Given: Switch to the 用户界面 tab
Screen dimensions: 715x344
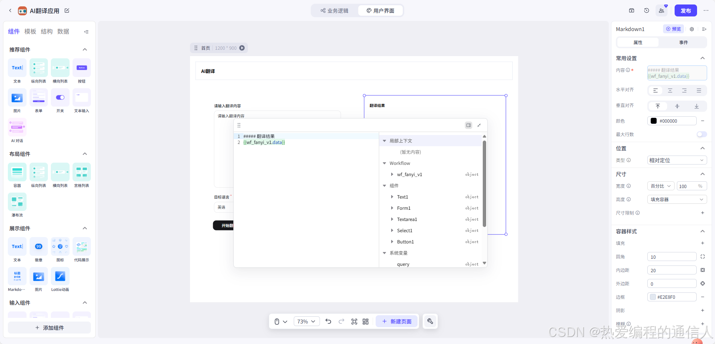Looking at the screenshot, I should [x=380, y=10].
